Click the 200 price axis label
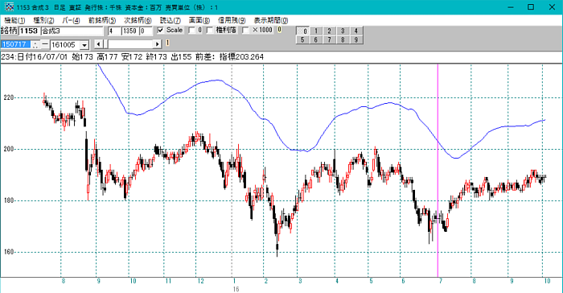 pos(9,149)
